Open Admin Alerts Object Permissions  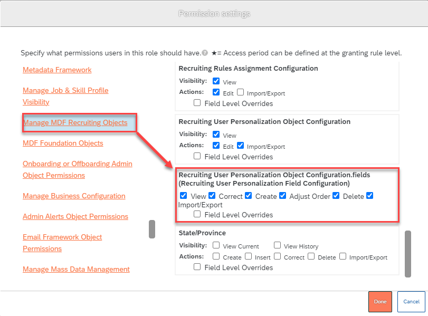click(x=75, y=216)
